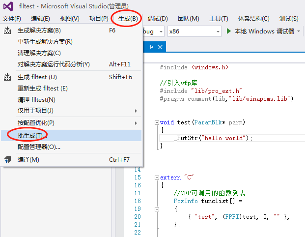Open the Debug configuration dropdown arrow
The height and width of the screenshot is (237, 305).
tap(161, 31)
